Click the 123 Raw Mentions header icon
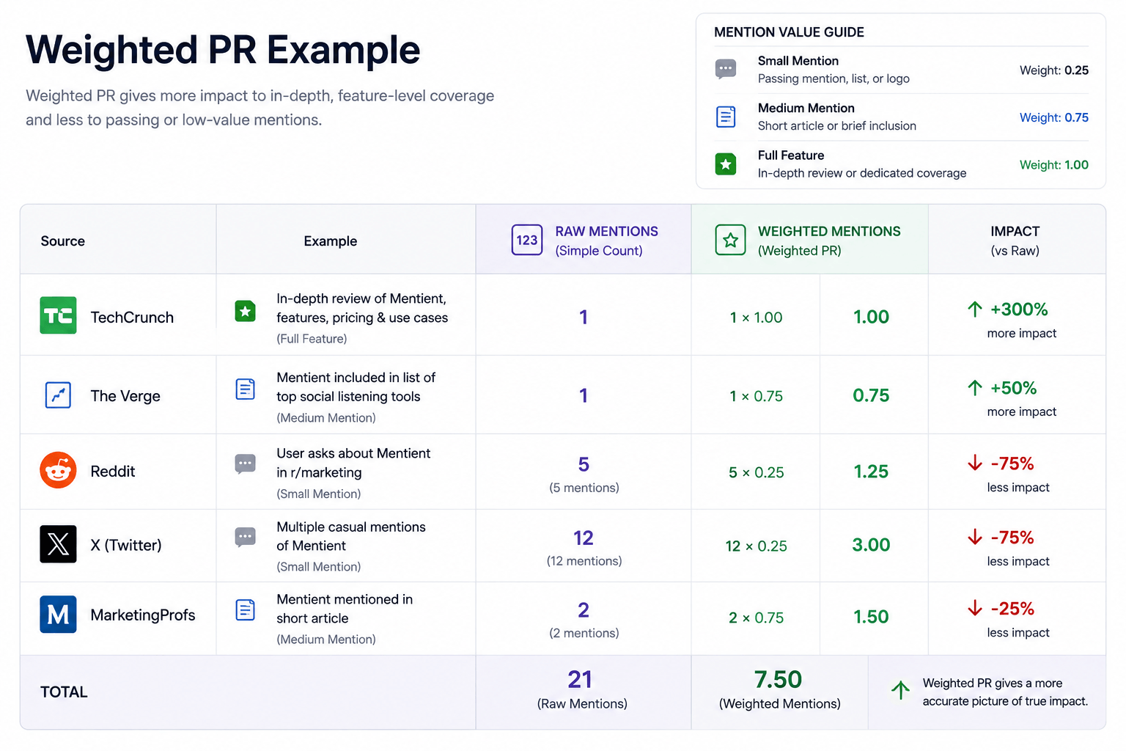This screenshot has width=1126, height=751. click(x=527, y=240)
